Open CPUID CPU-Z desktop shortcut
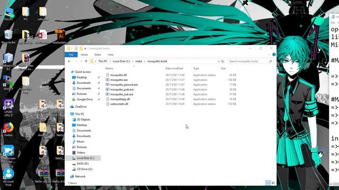Image resolution: width=339 pixels, height=190 pixels. pos(8,108)
